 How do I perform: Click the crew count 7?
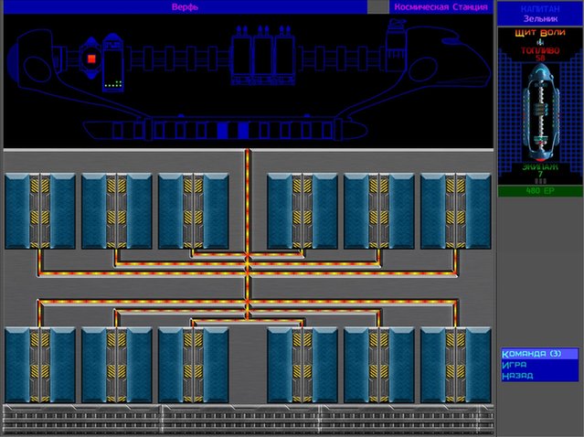[x=540, y=174]
